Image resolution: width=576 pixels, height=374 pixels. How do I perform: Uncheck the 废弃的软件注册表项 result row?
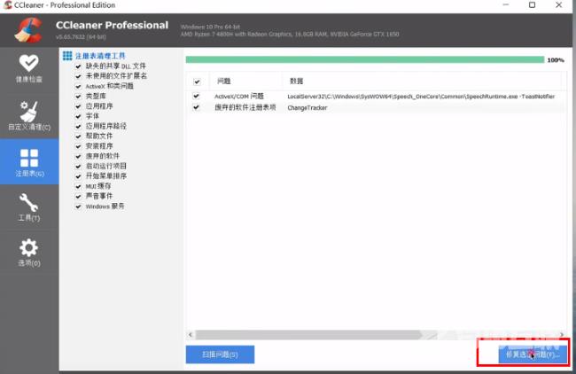click(196, 107)
